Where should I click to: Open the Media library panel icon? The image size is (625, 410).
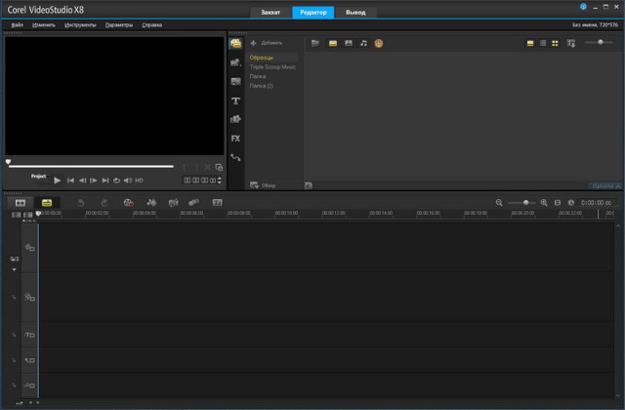(x=235, y=43)
